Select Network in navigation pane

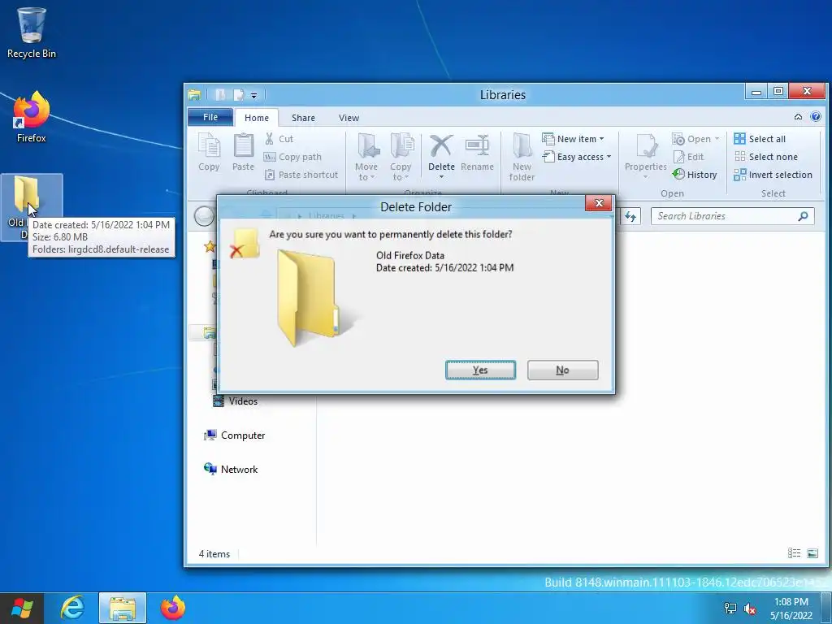231,469
